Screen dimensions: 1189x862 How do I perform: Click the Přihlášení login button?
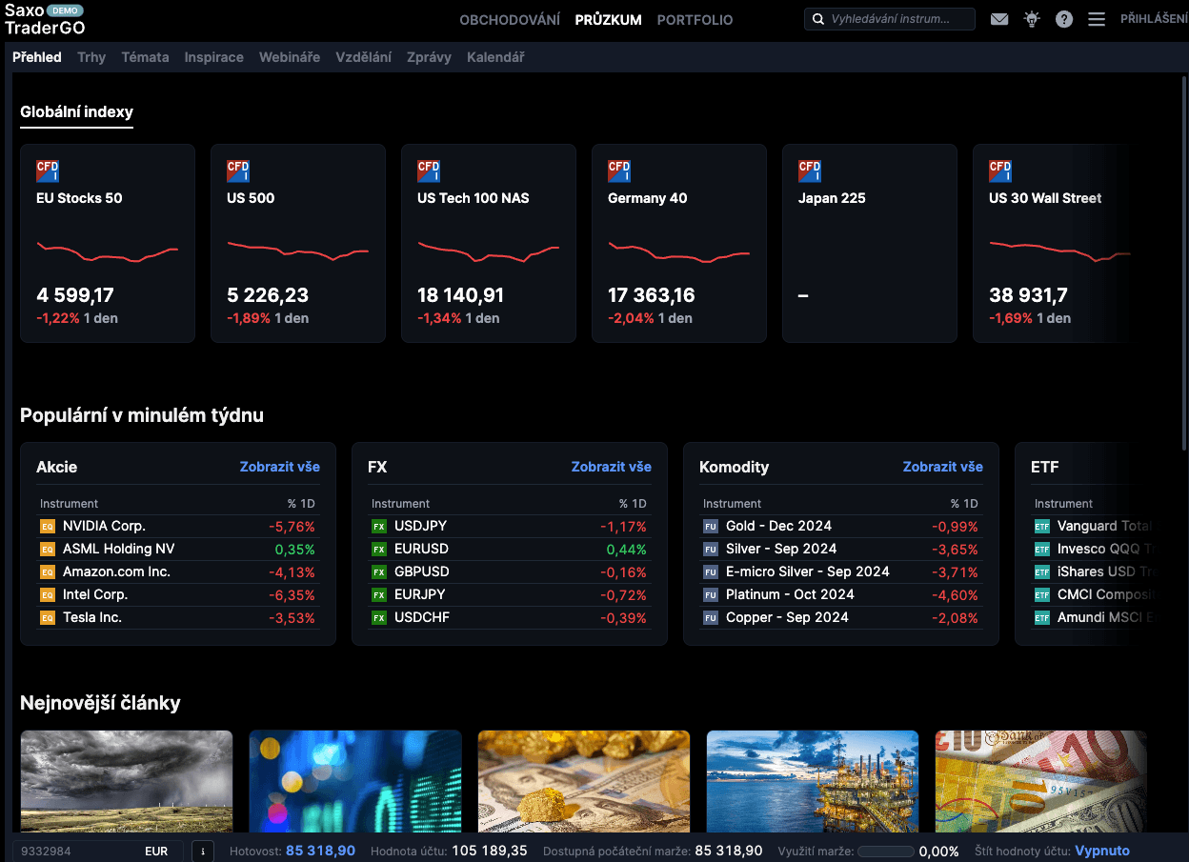pyautogui.click(x=1153, y=19)
